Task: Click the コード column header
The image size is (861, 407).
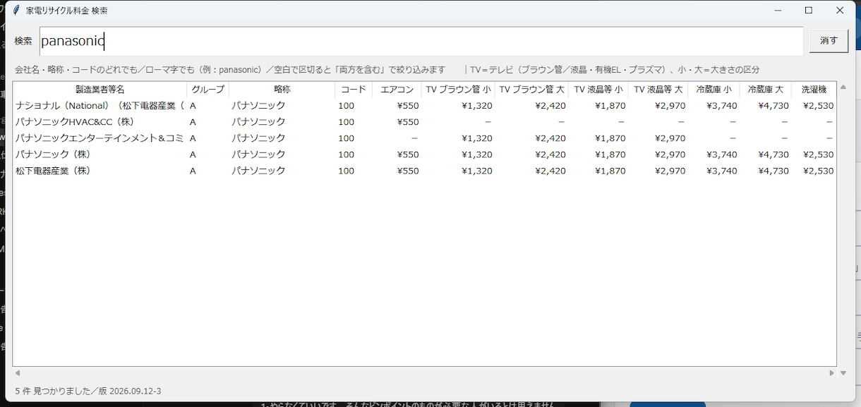Action: coord(354,90)
